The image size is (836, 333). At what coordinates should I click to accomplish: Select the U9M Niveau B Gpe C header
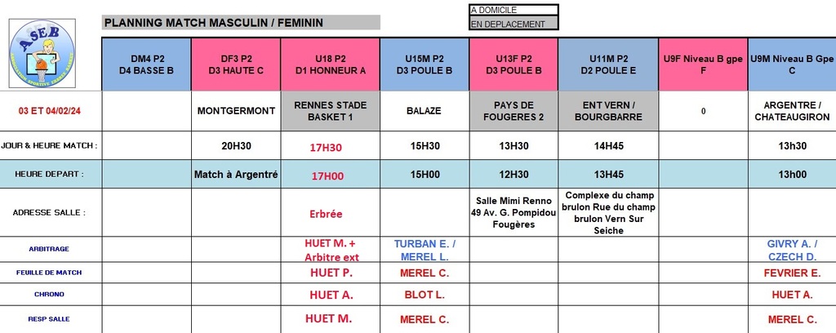pyautogui.click(x=791, y=64)
